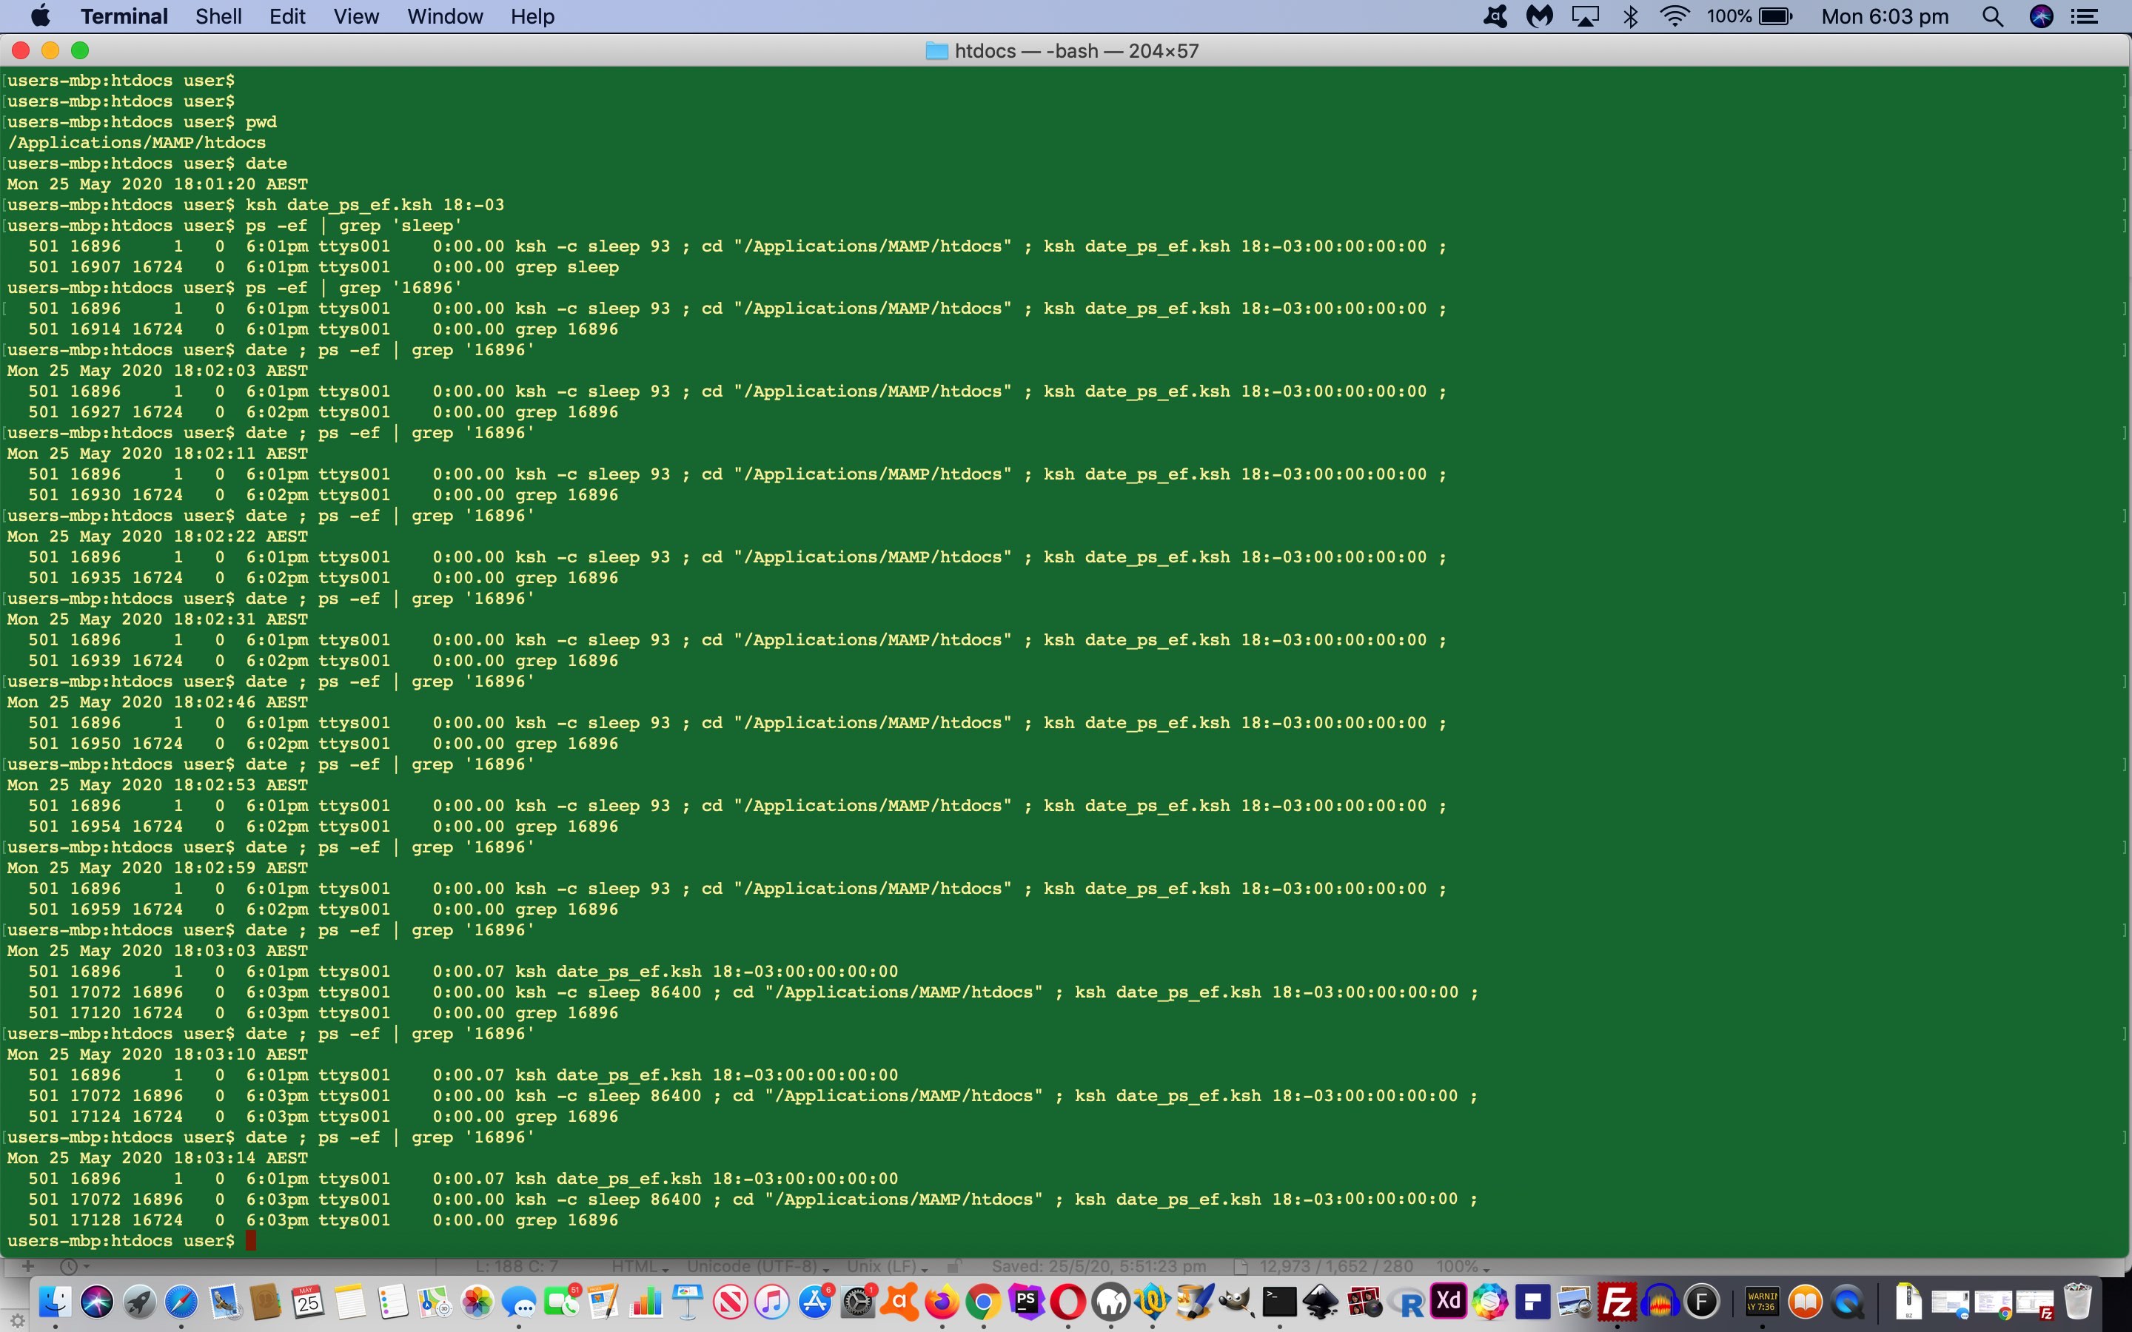Open App Store icon in Dock
Screen dimensions: 2132x1332
click(815, 1301)
